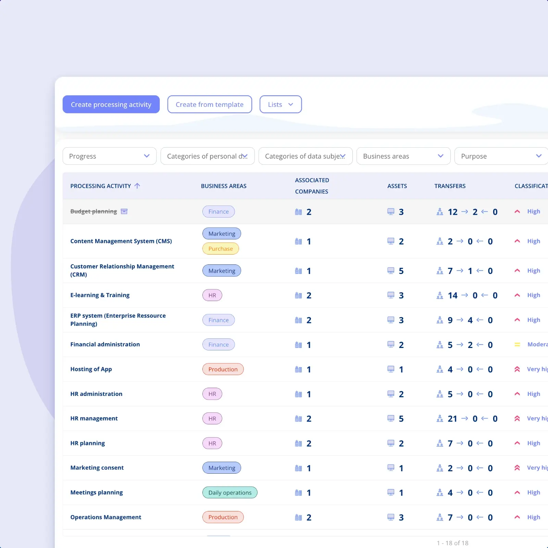The image size is (548, 548).
Task: Open the Progress filter dropdown
Action: 110,156
